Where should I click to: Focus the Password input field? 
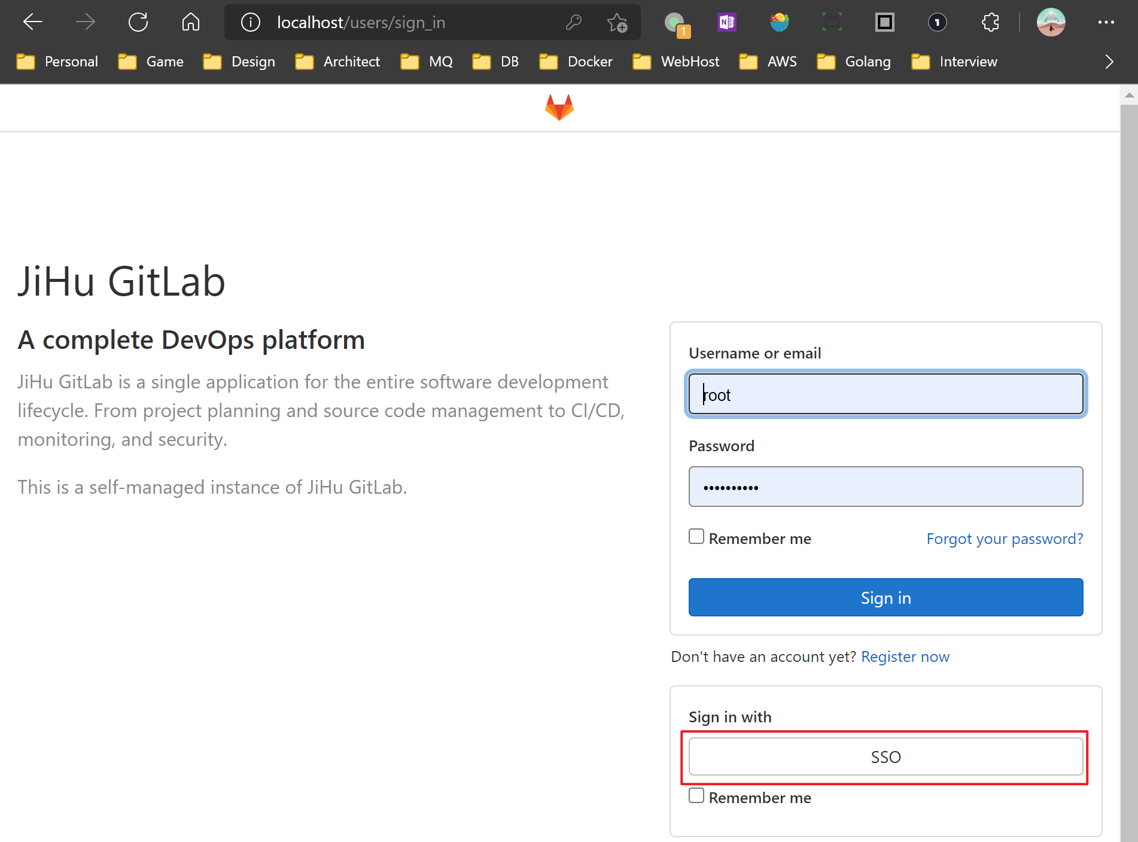tap(886, 487)
